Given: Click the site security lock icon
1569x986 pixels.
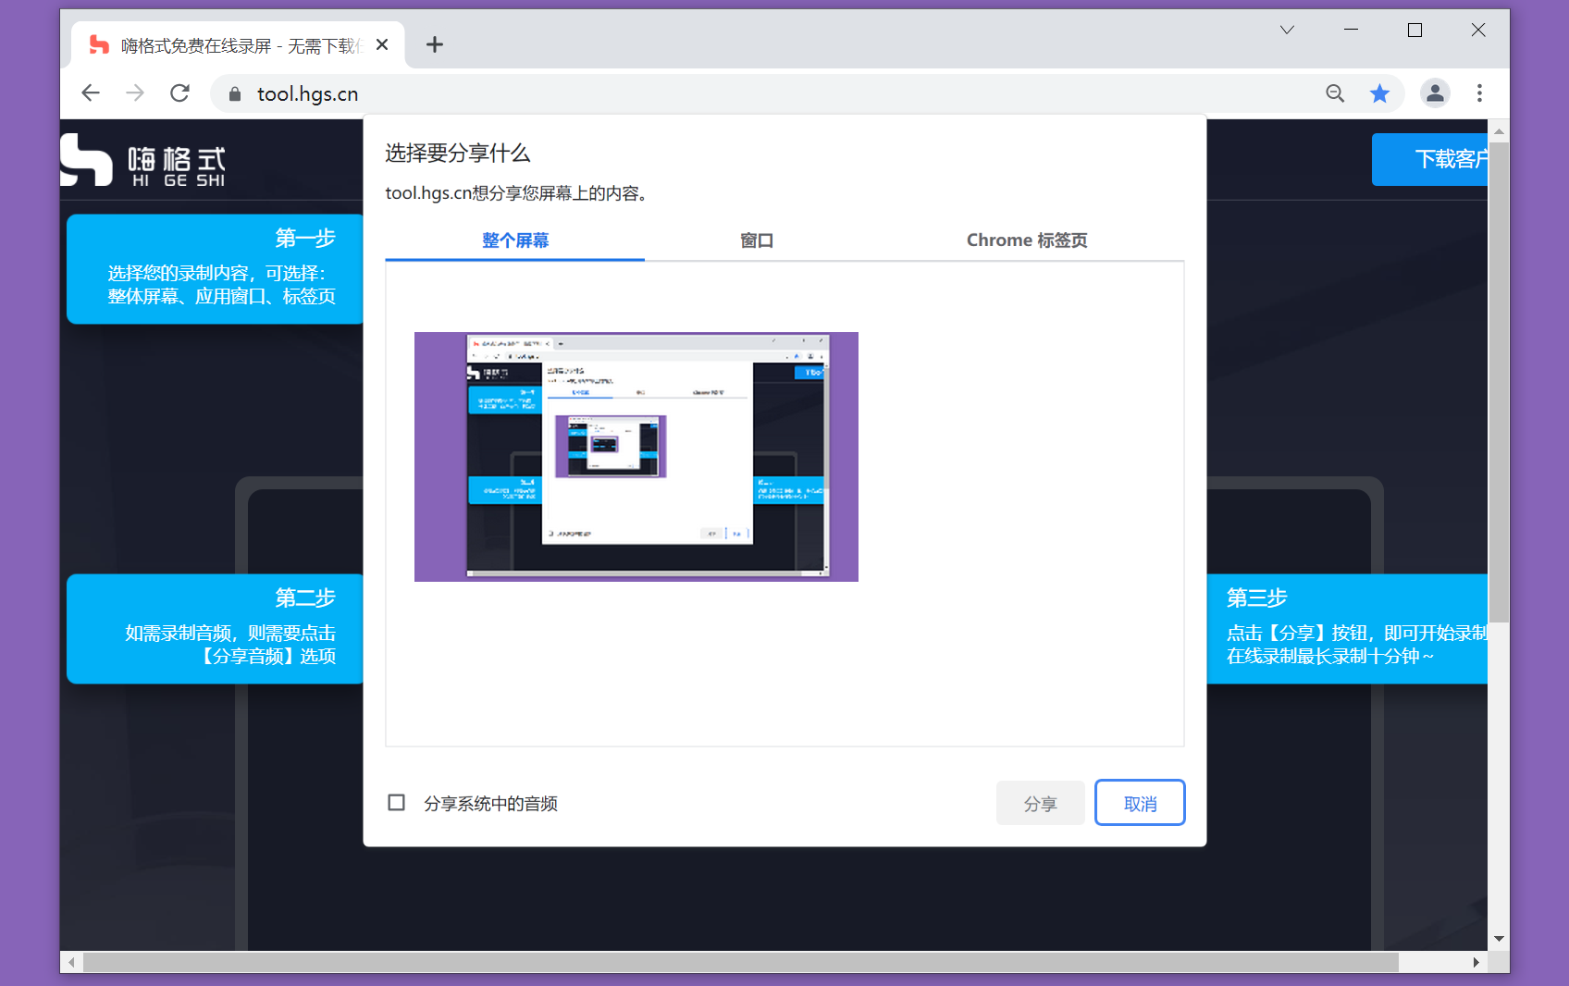Looking at the screenshot, I should pos(234,93).
